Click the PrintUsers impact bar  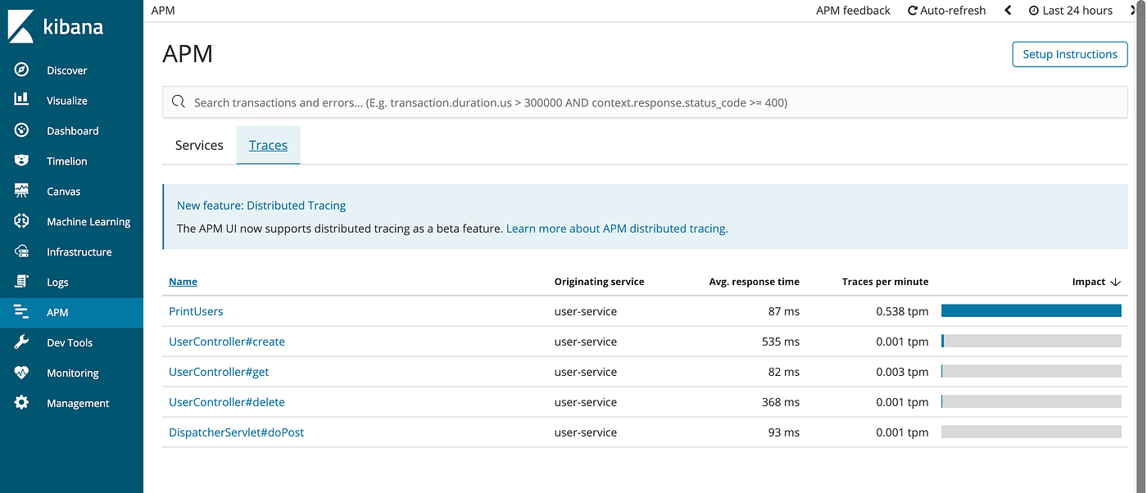(x=1031, y=311)
